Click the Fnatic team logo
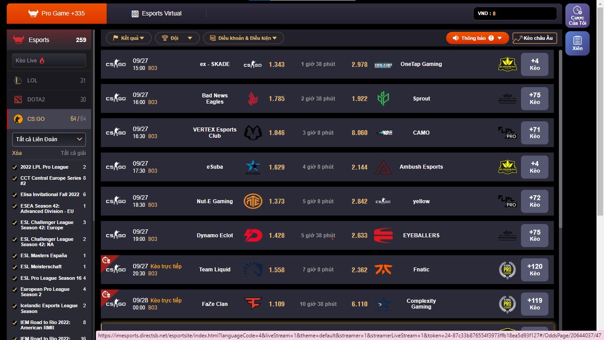This screenshot has height=340, width=604. click(x=383, y=270)
